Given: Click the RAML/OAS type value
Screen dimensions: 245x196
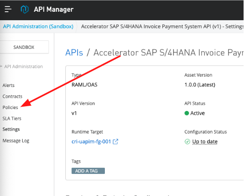Looking at the screenshot, I should 85,85.
